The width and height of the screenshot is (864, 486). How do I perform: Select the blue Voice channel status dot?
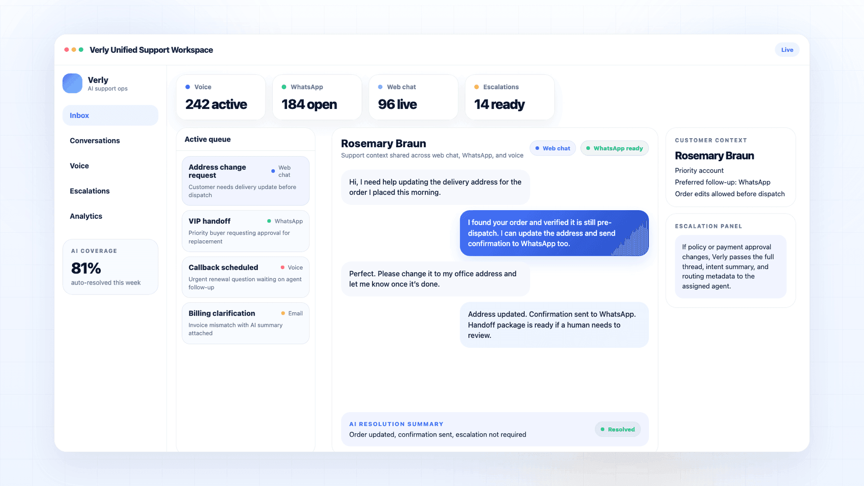tap(187, 87)
